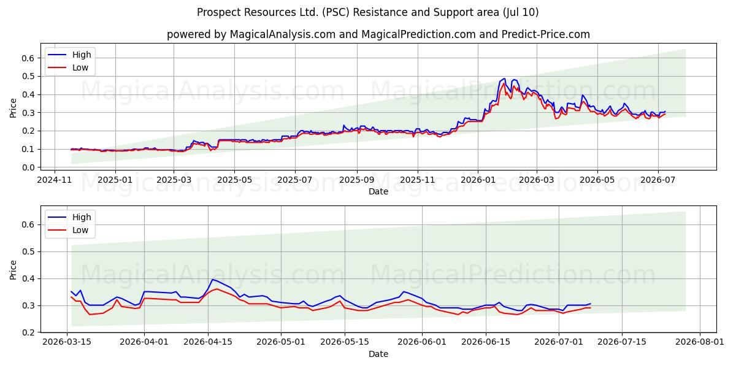This screenshot has height=368, width=736.
Task: Click the "2025-03" x-axis label in the top chart
Action: pos(174,180)
